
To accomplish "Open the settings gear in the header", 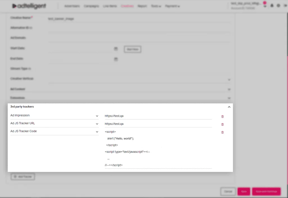I will coord(278,6).
